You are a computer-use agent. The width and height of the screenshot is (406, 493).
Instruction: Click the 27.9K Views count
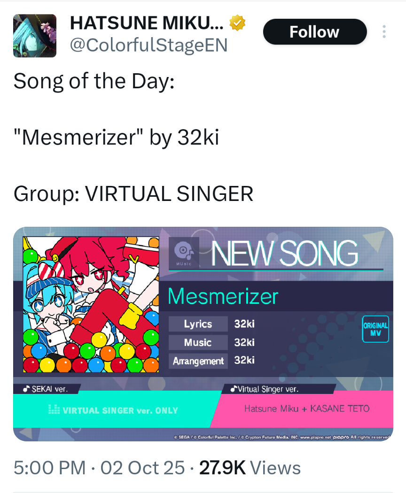click(250, 468)
